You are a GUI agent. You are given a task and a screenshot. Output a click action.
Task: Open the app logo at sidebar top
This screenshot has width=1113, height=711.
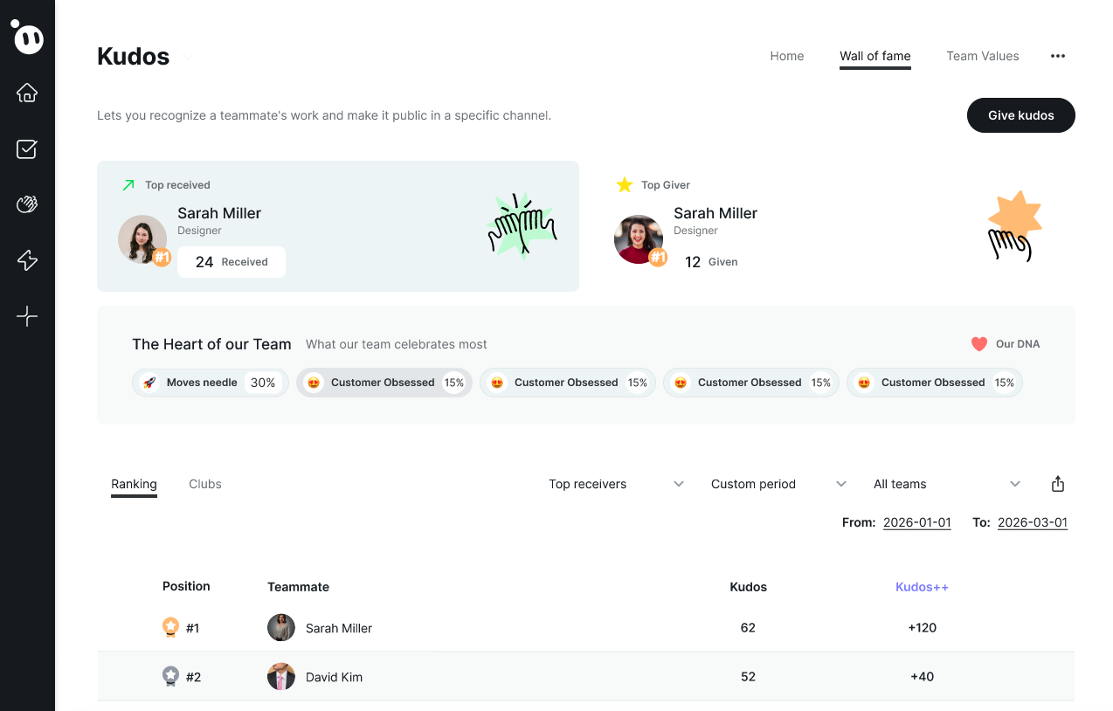coord(27,38)
